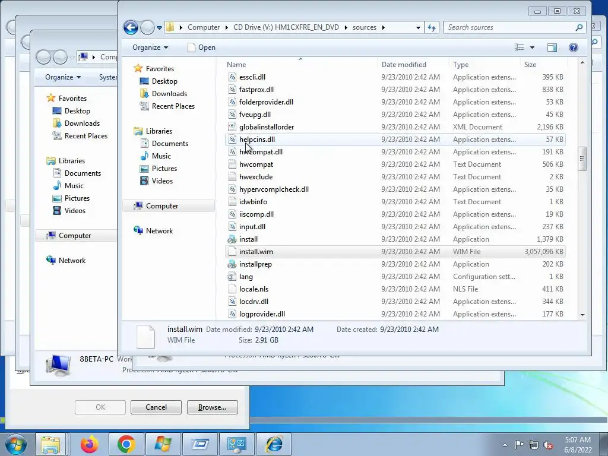The image size is (608, 456).
Task: Launch Google Chrome from the taskbar
Action: [x=126, y=444]
